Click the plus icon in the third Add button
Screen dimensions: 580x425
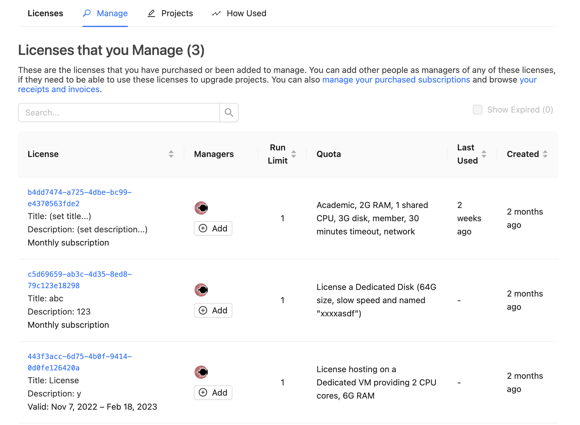coord(203,392)
